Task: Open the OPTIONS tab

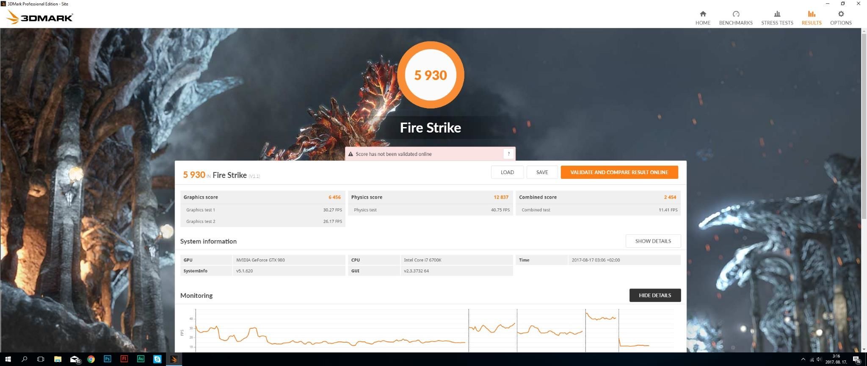Action: 841,18
